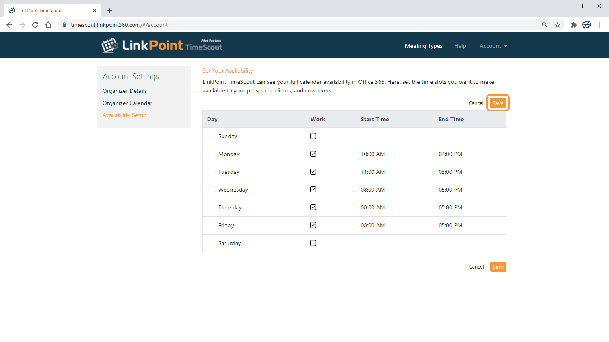Click the bottom Cancel link
The height and width of the screenshot is (342, 609).
pos(476,267)
